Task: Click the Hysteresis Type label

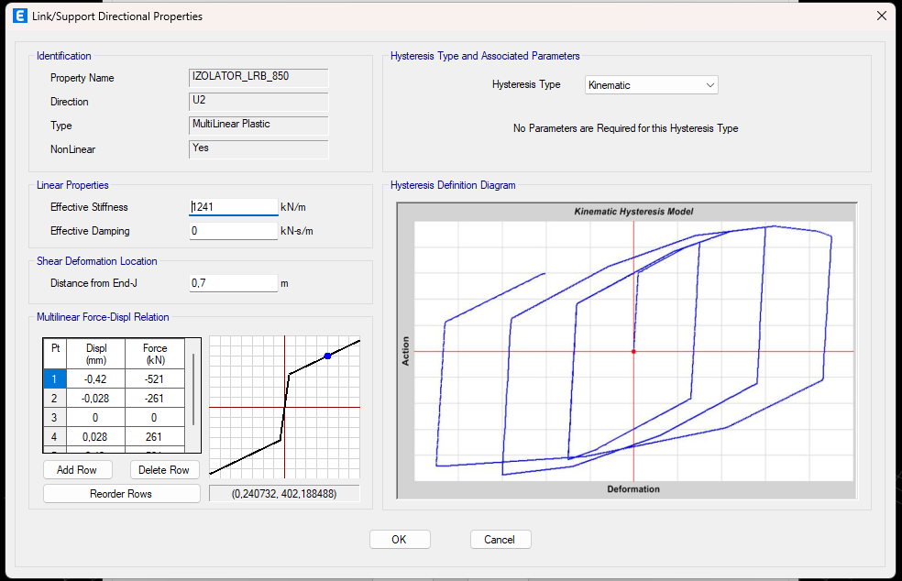Action: coord(526,84)
